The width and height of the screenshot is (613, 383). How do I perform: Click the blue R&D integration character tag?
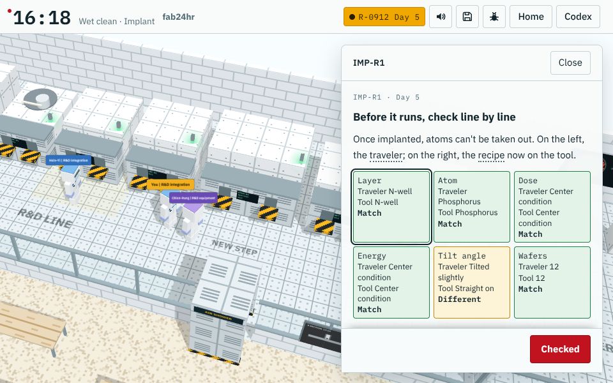(x=68, y=160)
